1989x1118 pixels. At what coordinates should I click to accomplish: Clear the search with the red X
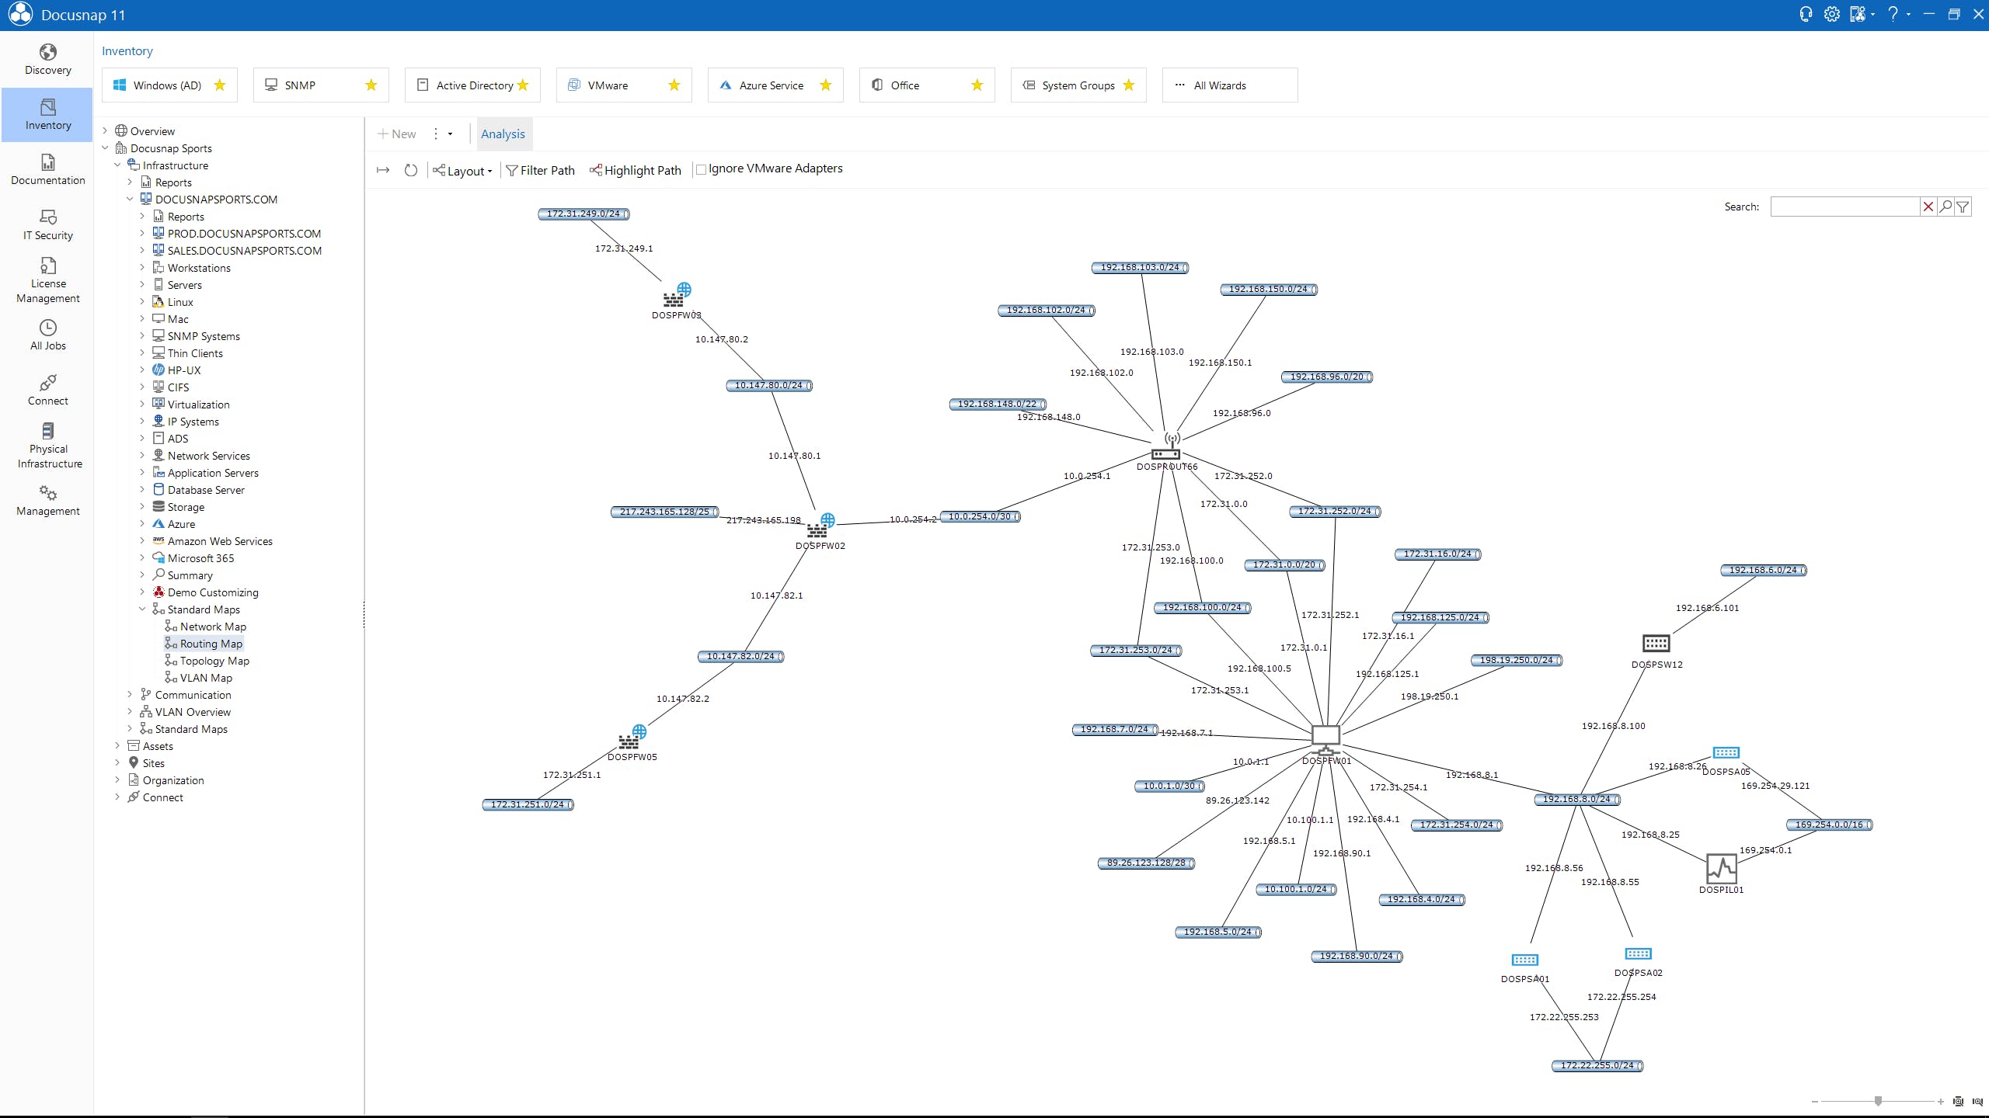coord(1928,207)
